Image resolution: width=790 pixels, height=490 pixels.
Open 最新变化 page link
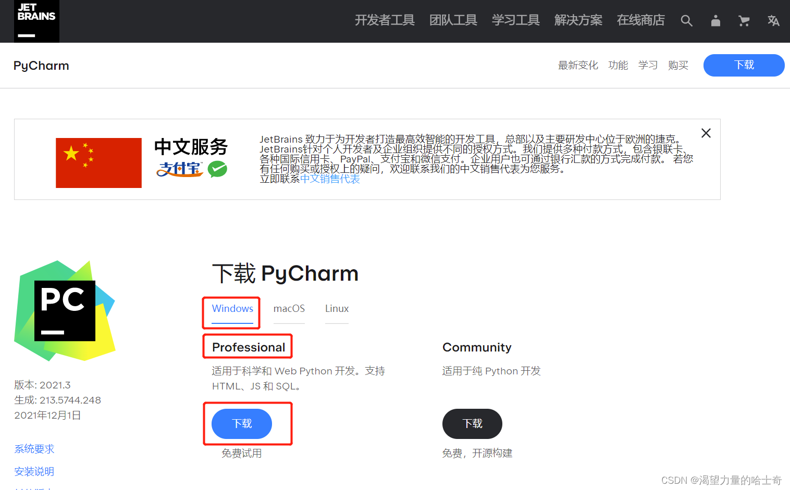pyautogui.click(x=578, y=65)
